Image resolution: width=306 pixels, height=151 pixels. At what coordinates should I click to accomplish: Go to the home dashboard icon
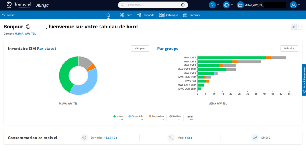click(x=108, y=15)
